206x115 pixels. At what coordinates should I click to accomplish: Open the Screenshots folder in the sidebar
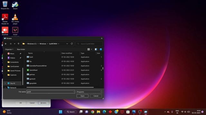tap(14, 62)
